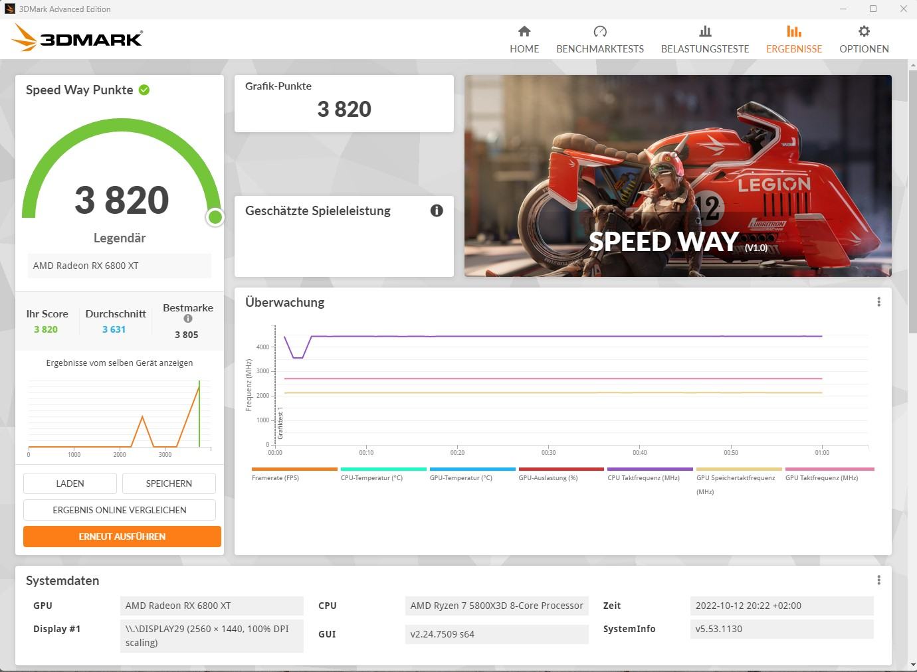Select the Zeit value 2022-10-12 20:22

pyautogui.click(x=782, y=606)
